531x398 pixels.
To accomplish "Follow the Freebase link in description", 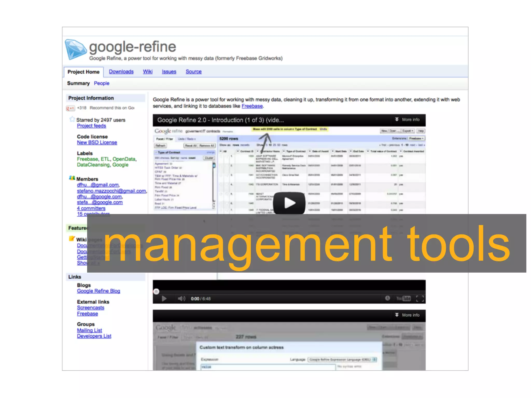I will pyautogui.click(x=252, y=106).
